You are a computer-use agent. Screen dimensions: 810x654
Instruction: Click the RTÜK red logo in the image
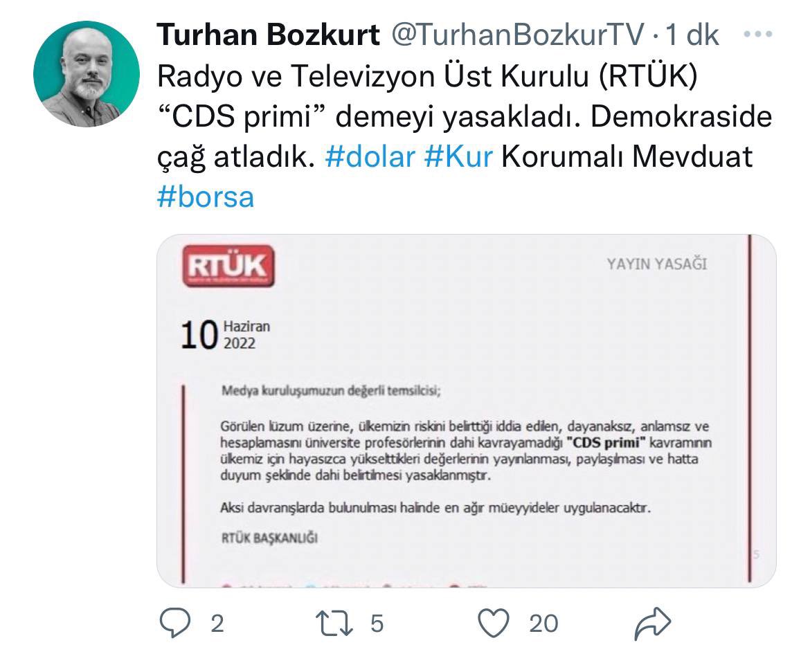click(x=228, y=266)
